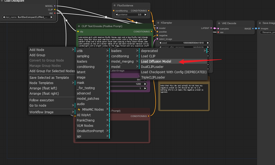Click the LATENT output socket on KSampler
This screenshot has height=165, width=275.
pyautogui.click(x=211, y=28)
